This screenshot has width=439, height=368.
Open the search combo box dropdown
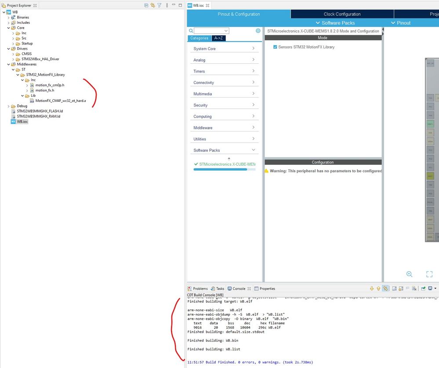click(x=226, y=31)
